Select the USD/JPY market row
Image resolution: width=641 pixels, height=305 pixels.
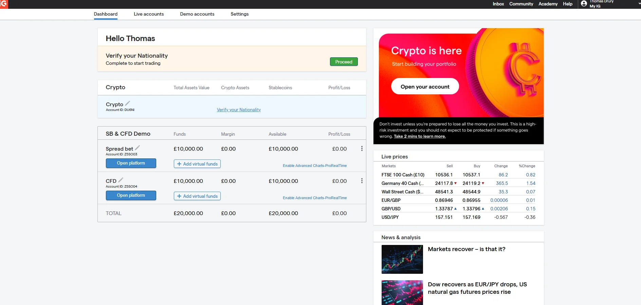click(458, 217)
